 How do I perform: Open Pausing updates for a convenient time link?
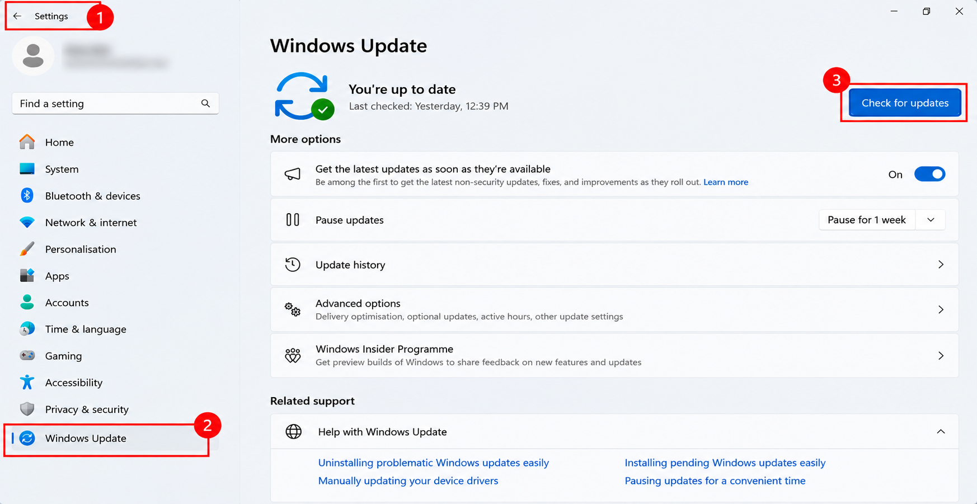pyautogui.click(x=715, y=481)
